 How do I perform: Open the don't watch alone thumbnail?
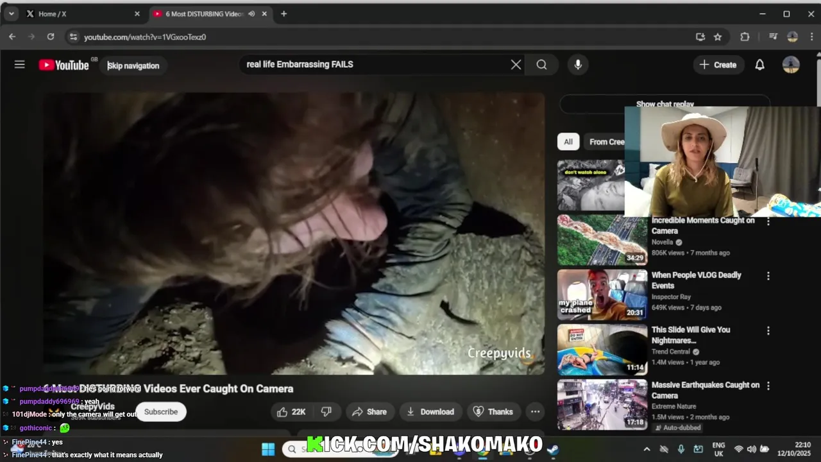591,185
